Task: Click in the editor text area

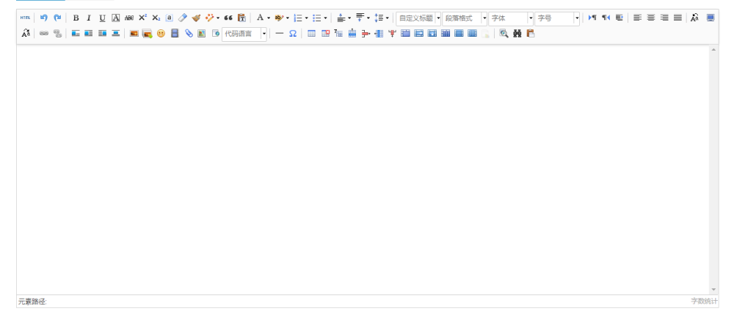Action: [x=363, y=169]
